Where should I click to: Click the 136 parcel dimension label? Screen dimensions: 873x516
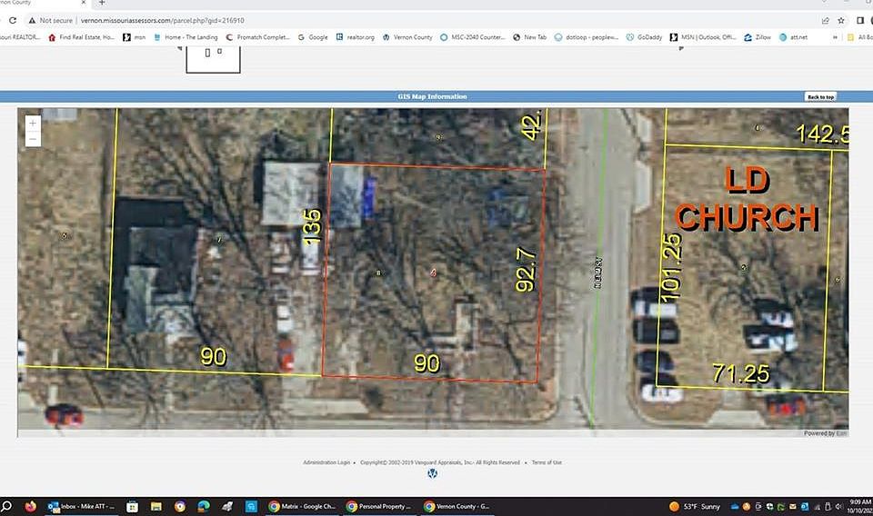click(312, 225)
